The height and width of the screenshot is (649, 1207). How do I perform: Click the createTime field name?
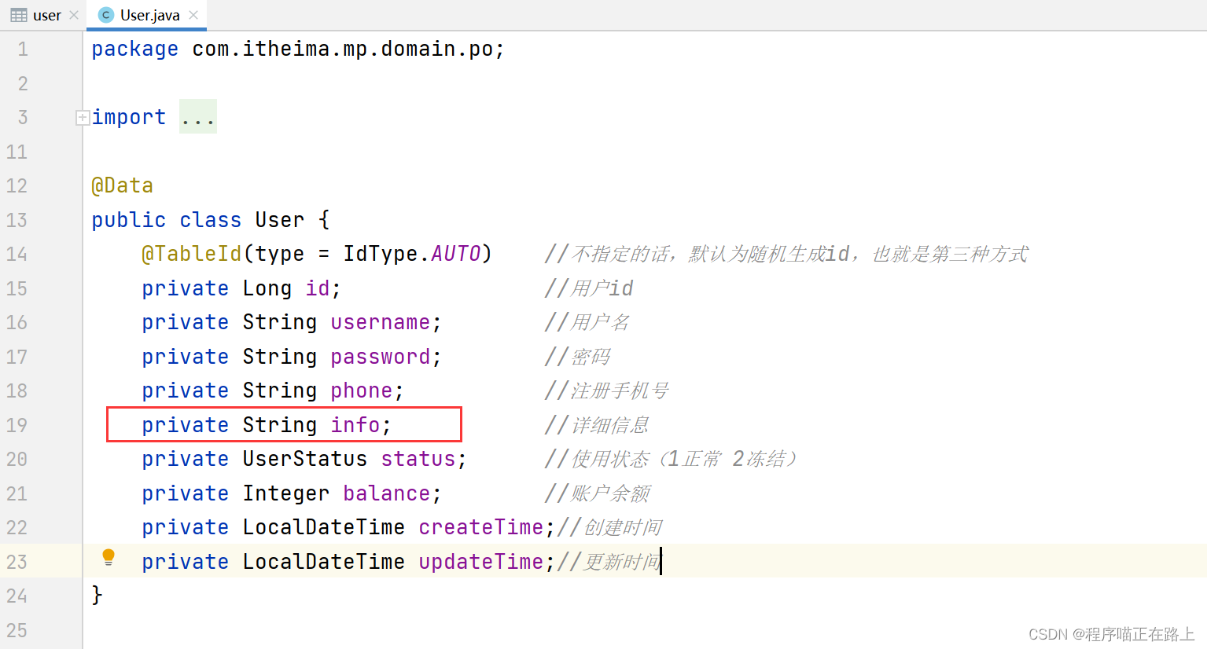(480, 527)
